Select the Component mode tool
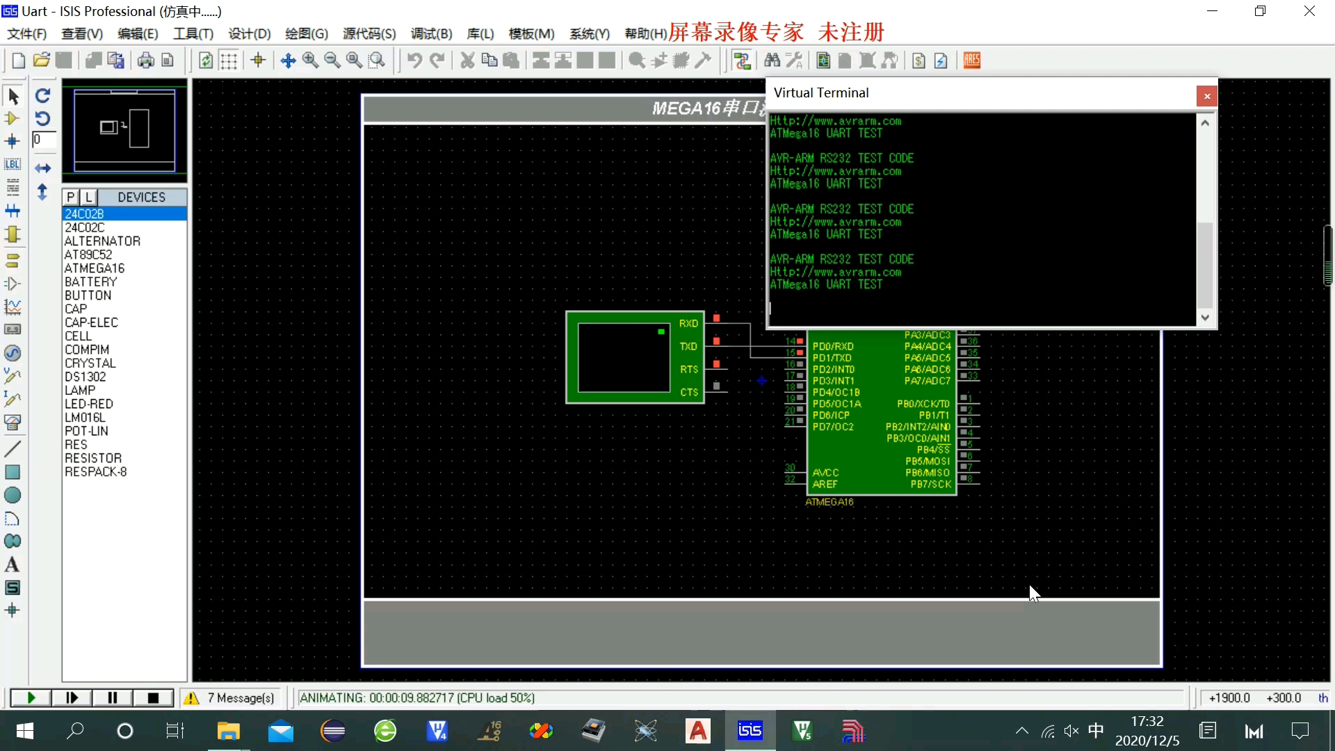Screen dimensions: 1335x751 pos(13,119)
